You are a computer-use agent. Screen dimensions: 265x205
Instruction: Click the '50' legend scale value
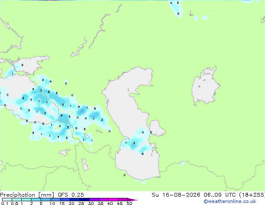point(129,203)
